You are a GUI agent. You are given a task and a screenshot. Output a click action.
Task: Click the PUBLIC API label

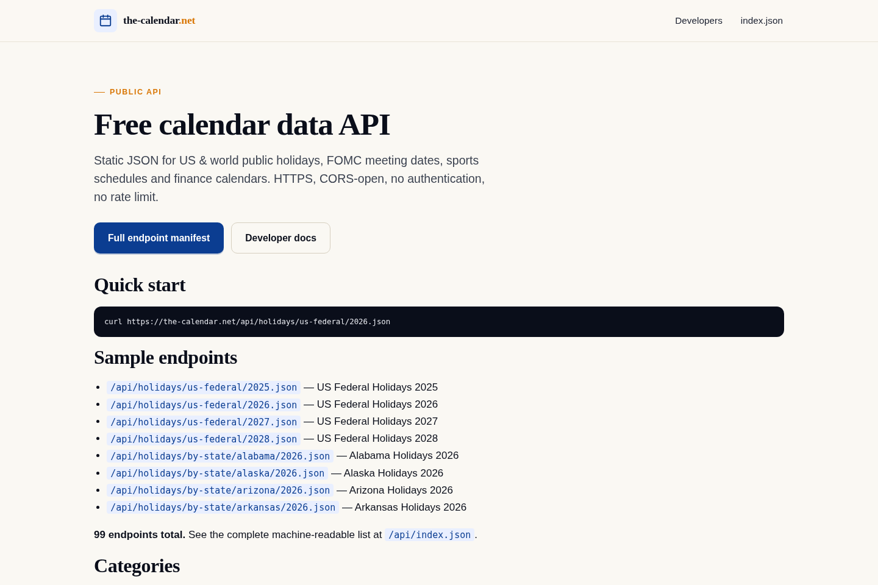[135, 92]
